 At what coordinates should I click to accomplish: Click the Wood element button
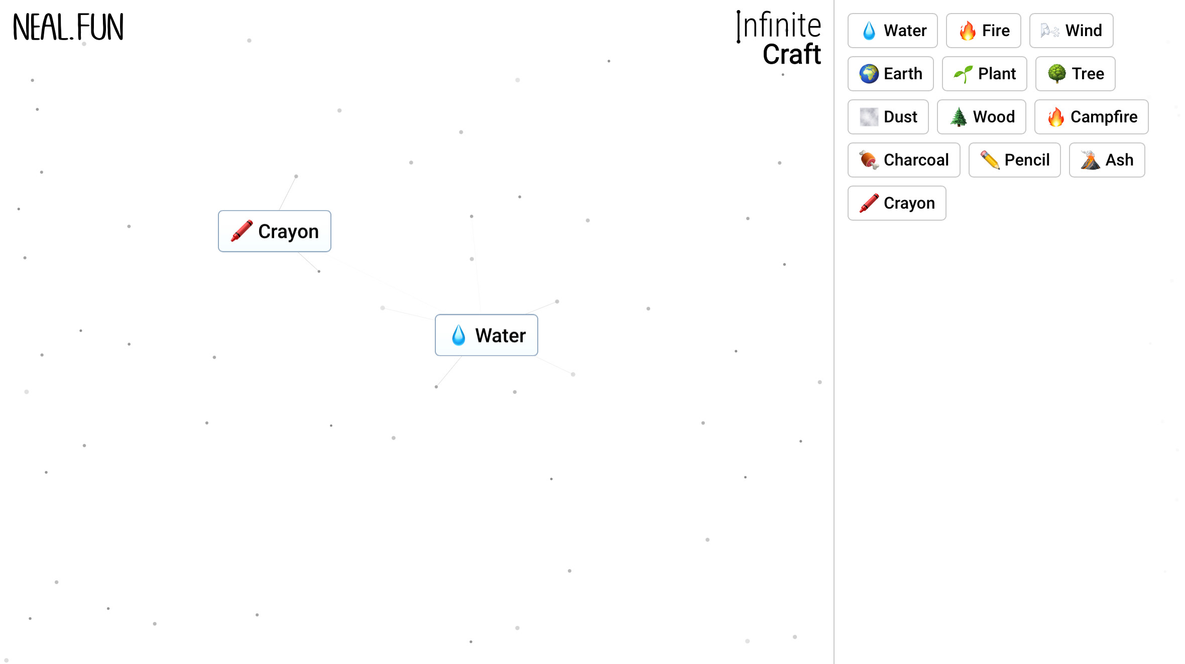pos(981,117)
